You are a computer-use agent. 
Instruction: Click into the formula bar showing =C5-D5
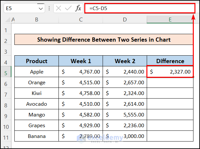coord(137,8)
